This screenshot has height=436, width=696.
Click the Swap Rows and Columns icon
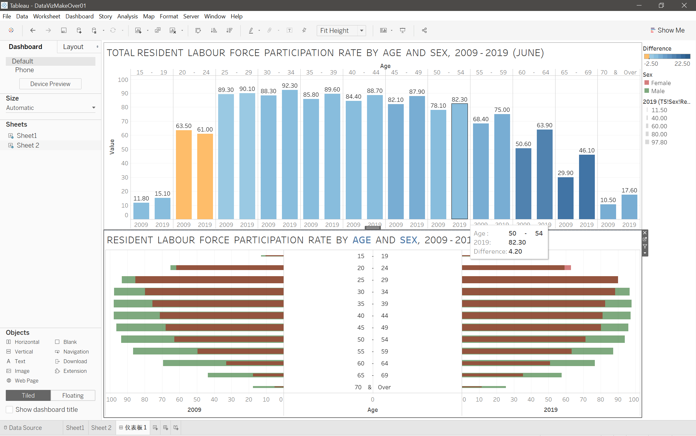tap(198, 30)
